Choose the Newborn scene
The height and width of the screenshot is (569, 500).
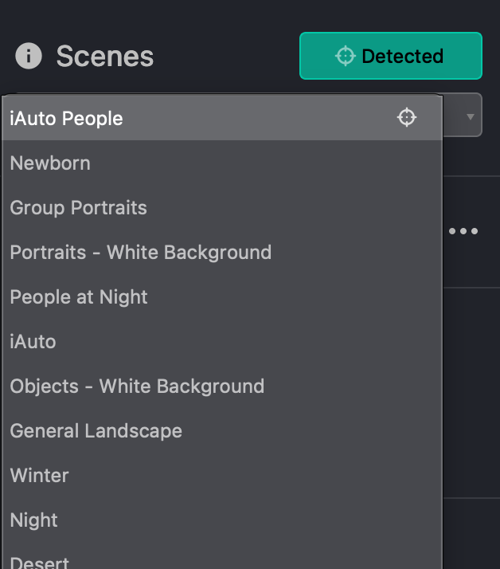(50, 163)
